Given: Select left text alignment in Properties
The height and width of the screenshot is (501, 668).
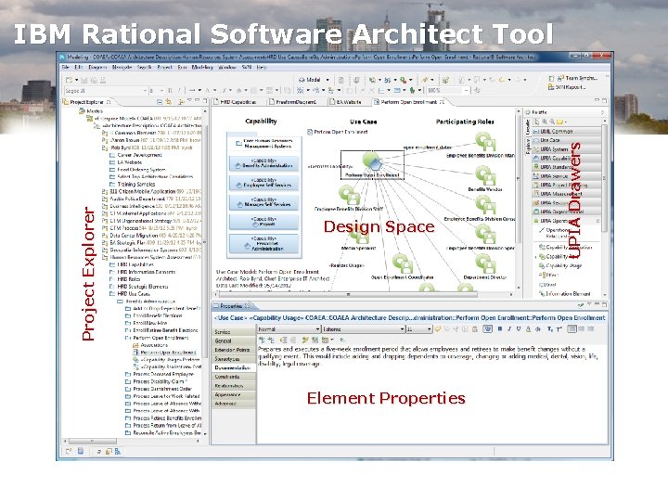Looking at the screenshot, I should click(572, 328).
